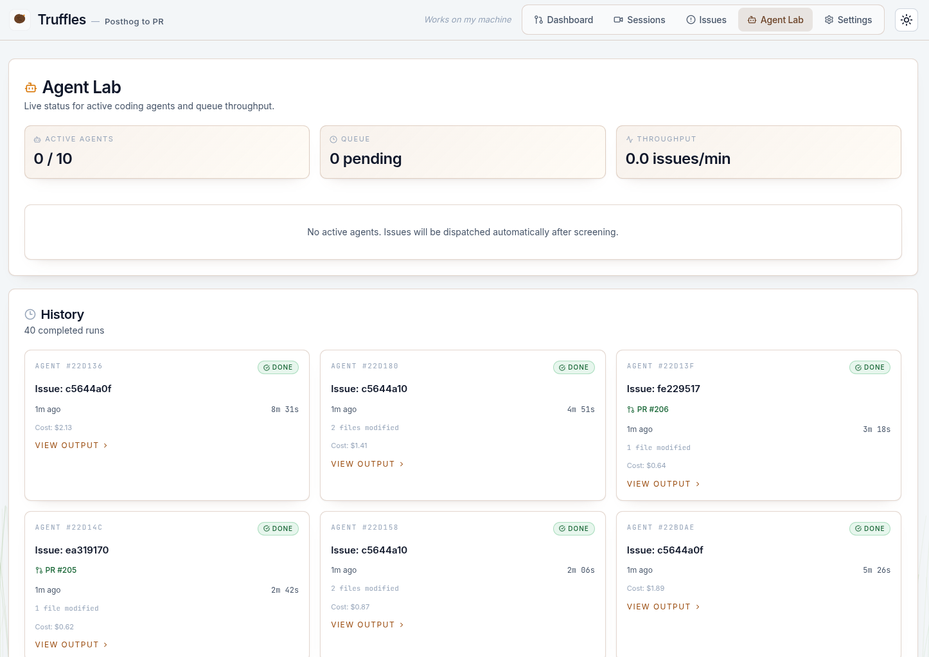This screenshot has height=657, width=929.
Task: Click the Queue clock icon
Action: pyautogui.click(x=333, y=139)
